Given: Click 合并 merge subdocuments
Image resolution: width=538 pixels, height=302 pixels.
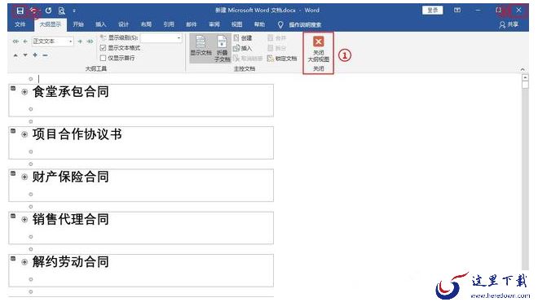Looking at the screenshot, I should [x=277, y=38].
